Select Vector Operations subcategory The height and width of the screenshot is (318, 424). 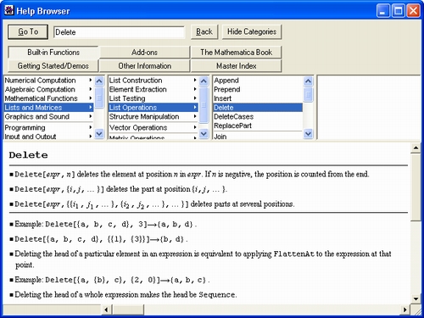(x=153, y=127)
